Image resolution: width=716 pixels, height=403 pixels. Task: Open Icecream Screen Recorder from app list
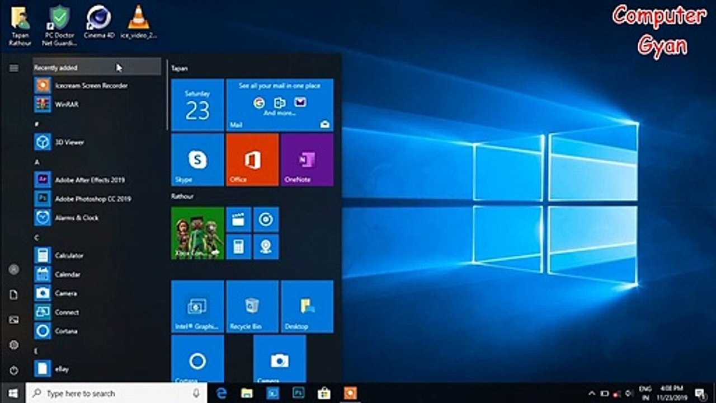tap(97, 86)
